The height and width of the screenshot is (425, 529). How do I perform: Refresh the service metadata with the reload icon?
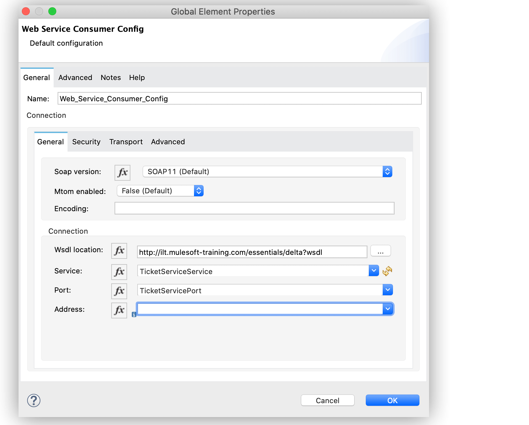point(387,271)
